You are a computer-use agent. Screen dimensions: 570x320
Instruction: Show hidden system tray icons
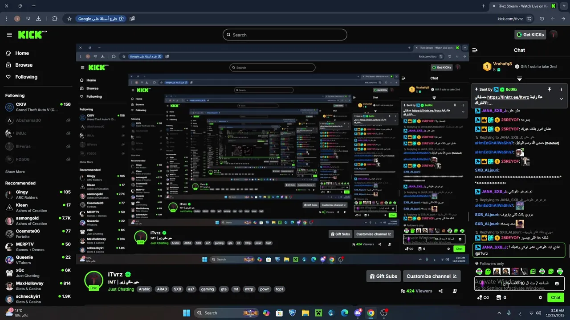point(499,313)
